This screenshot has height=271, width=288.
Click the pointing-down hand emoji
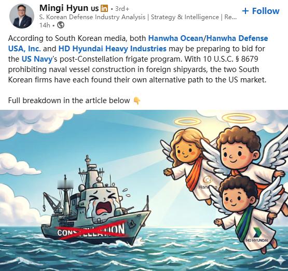click(137, 101)
